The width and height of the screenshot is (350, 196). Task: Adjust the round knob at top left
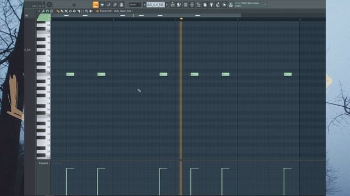(49, 4)
